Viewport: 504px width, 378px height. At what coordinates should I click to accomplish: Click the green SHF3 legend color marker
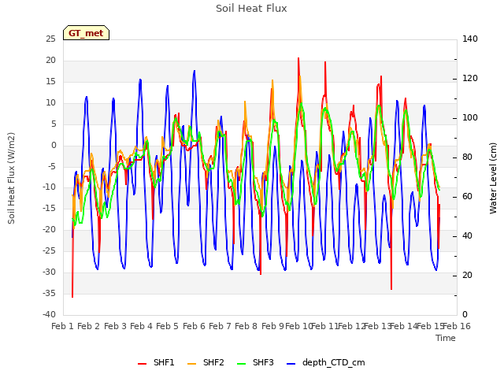coord(241,364)
